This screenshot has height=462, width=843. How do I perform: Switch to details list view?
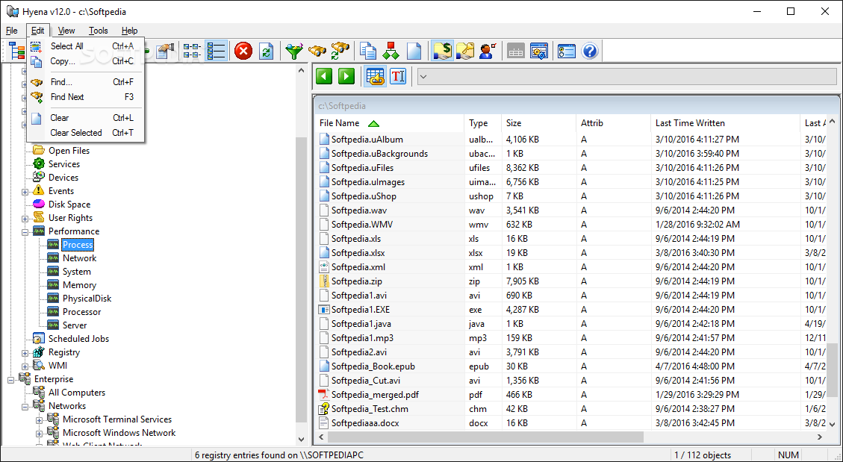216,51
